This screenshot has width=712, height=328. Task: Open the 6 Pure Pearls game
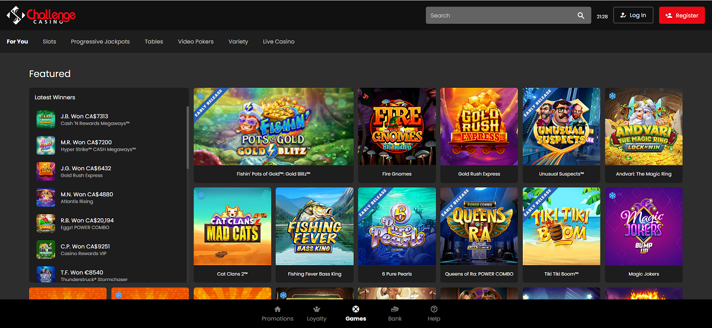[397, 235]
